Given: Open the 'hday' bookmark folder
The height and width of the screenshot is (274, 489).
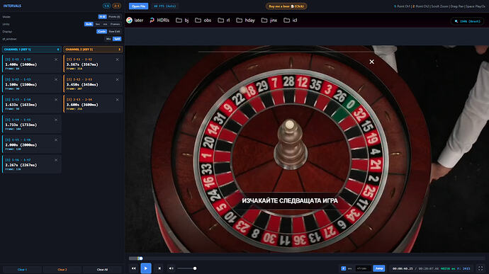Looking at the screenshot, I should tap(245, 20).
